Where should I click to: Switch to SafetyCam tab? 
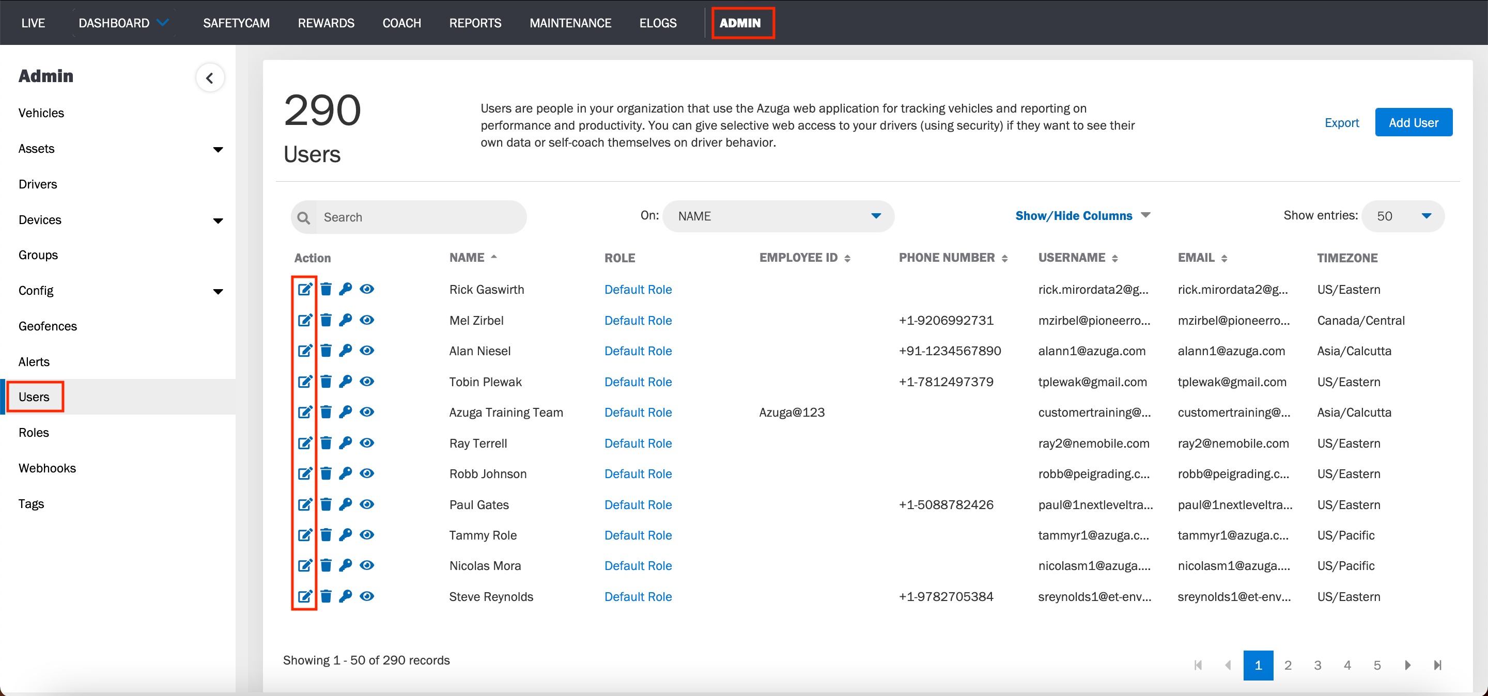(x=236, y=23)
